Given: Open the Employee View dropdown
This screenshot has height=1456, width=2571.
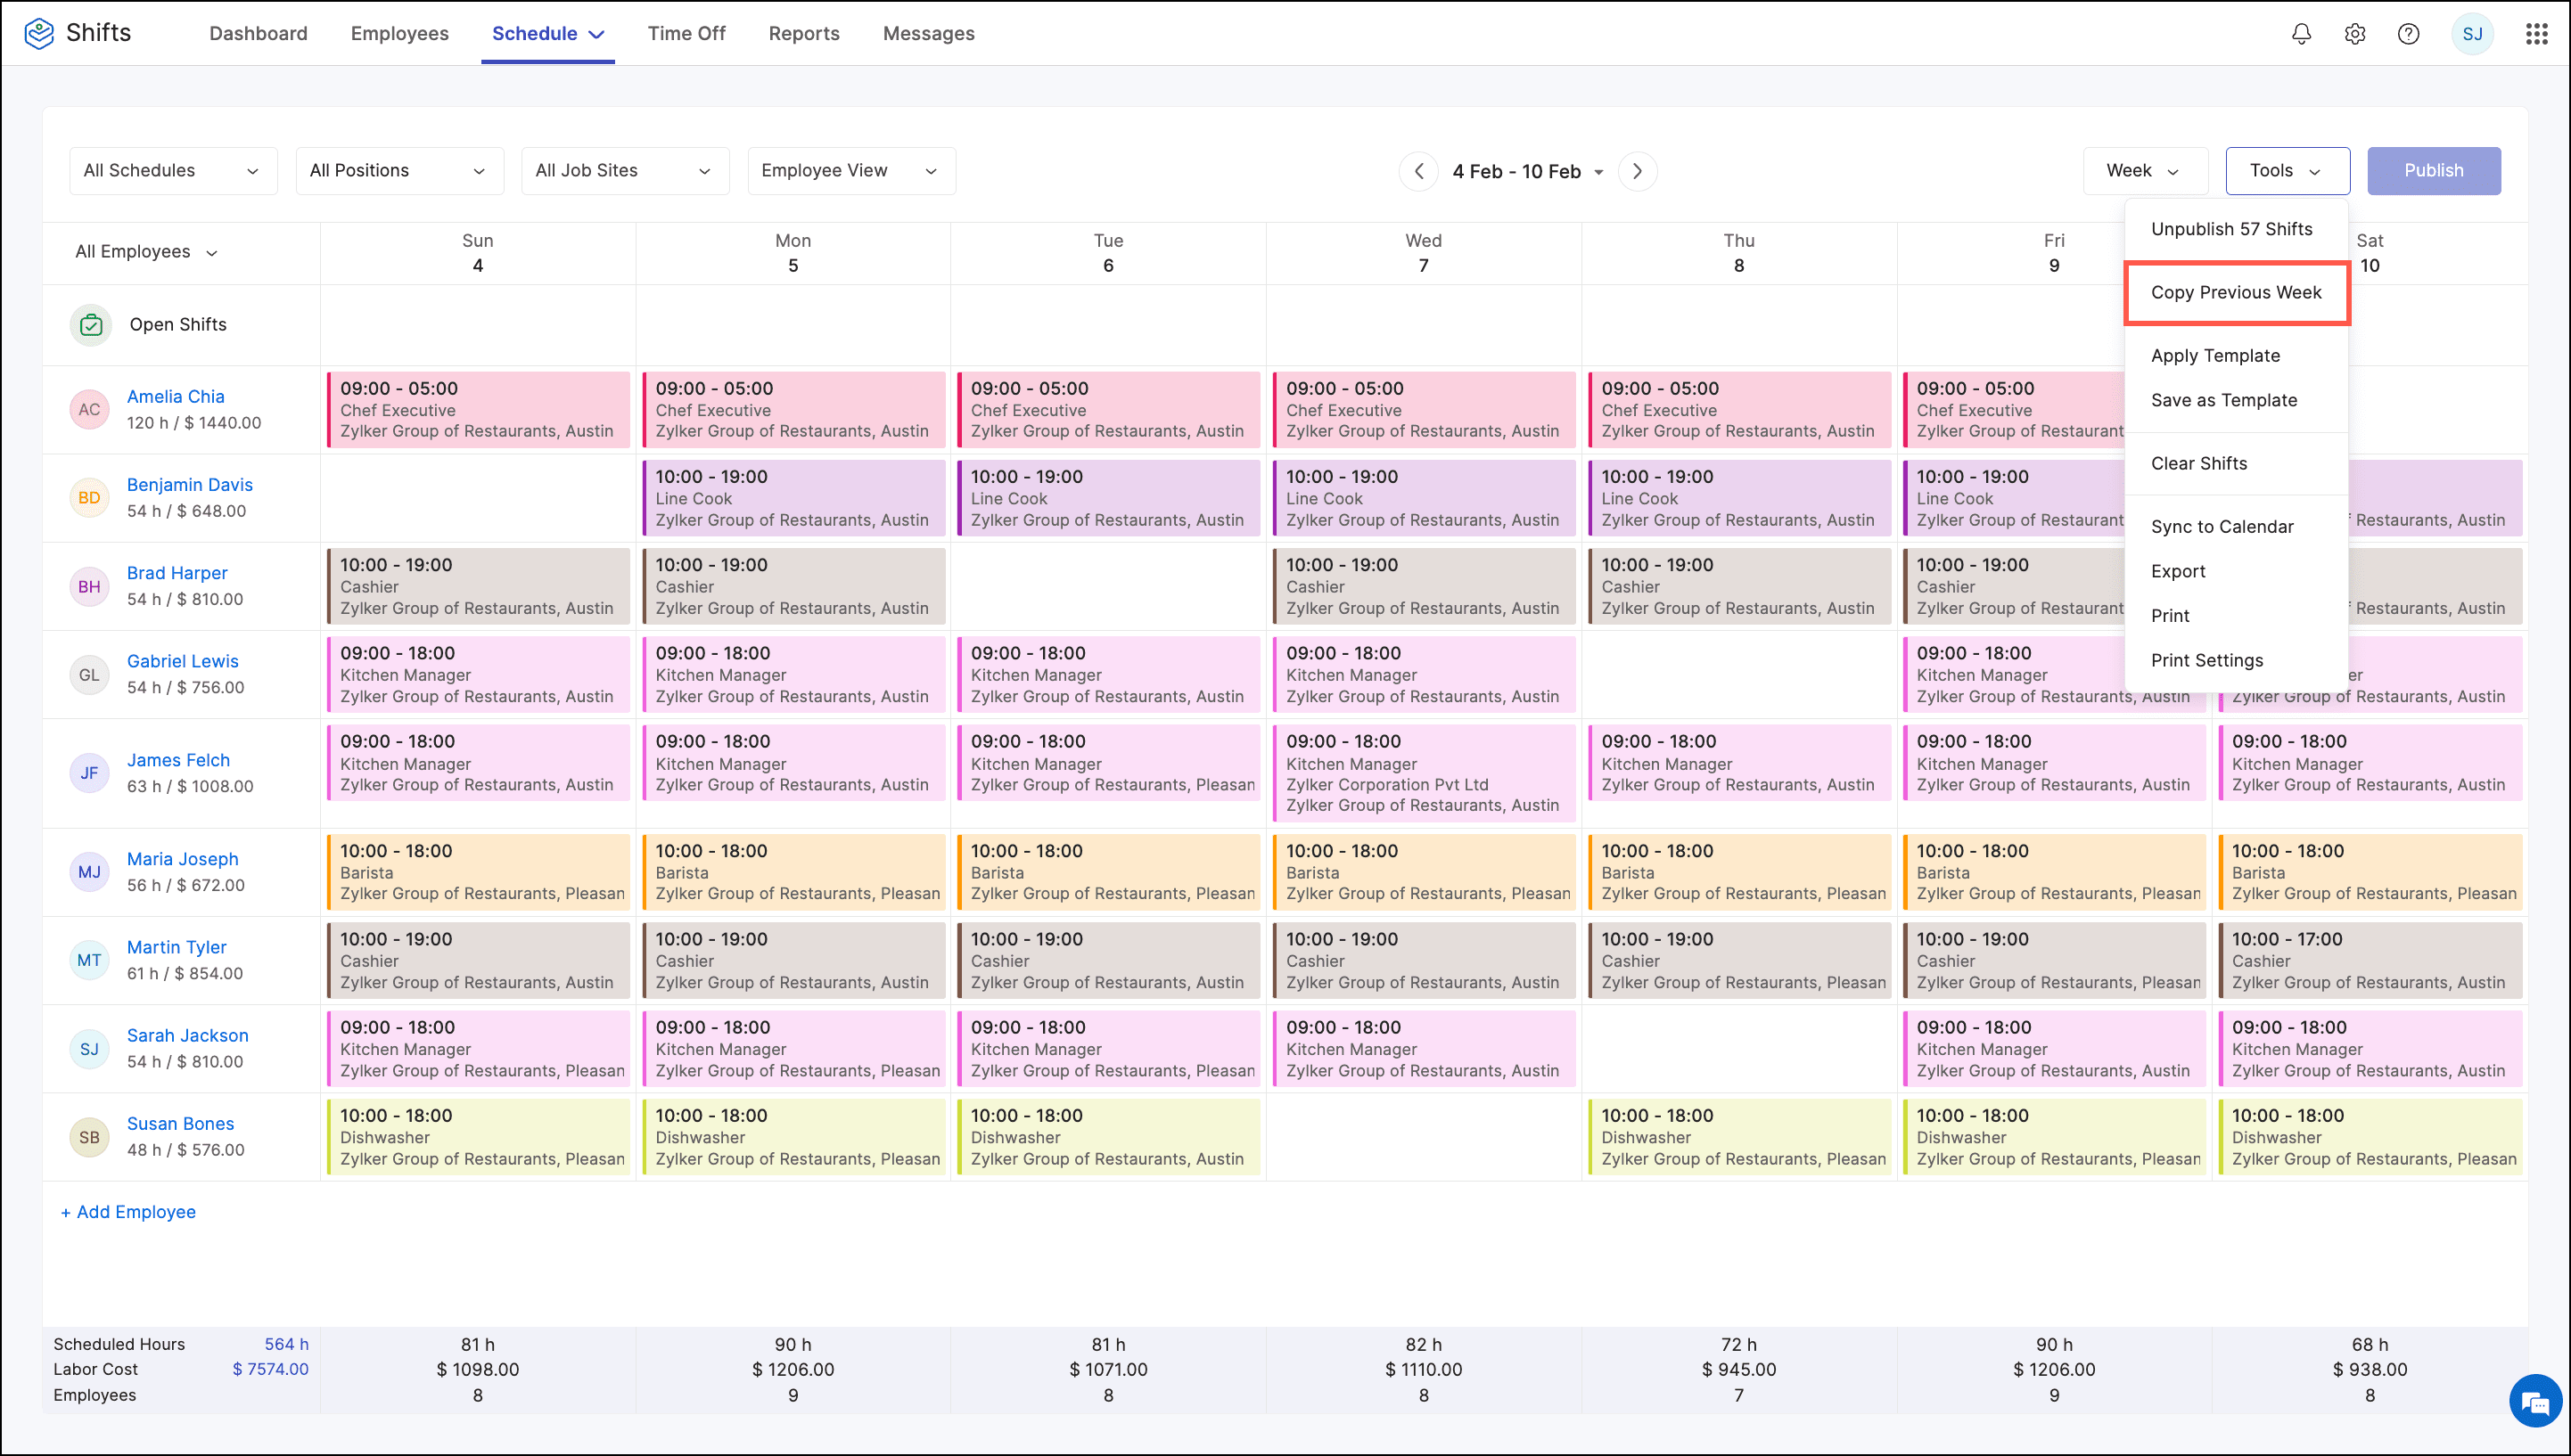Looking at the screenshot, I should tap(850, 171).
